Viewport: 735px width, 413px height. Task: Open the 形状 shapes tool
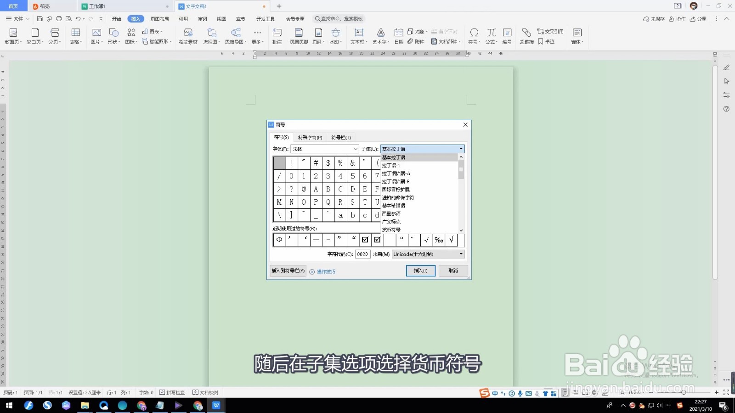[x=113, y=36]
